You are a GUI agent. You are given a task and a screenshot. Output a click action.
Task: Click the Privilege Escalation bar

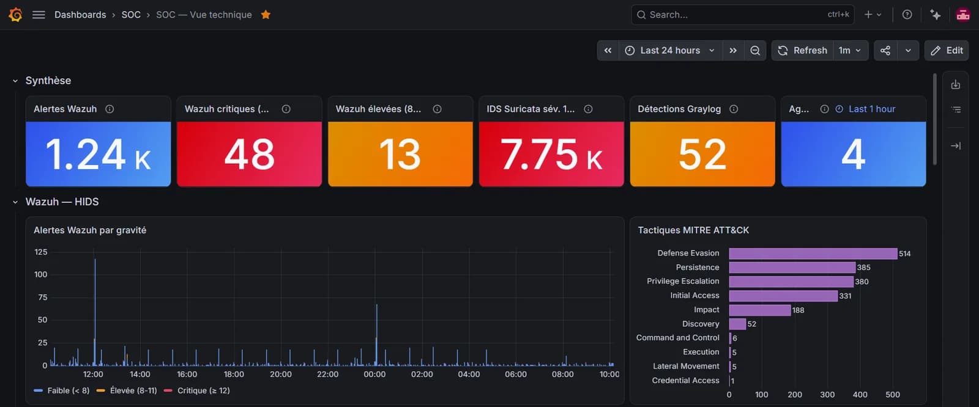point(791,282)
